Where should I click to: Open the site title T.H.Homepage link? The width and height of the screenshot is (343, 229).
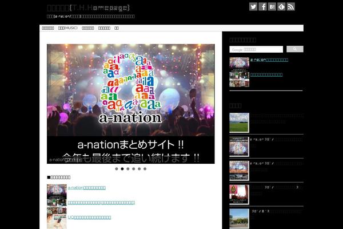(x=88, y=8)
